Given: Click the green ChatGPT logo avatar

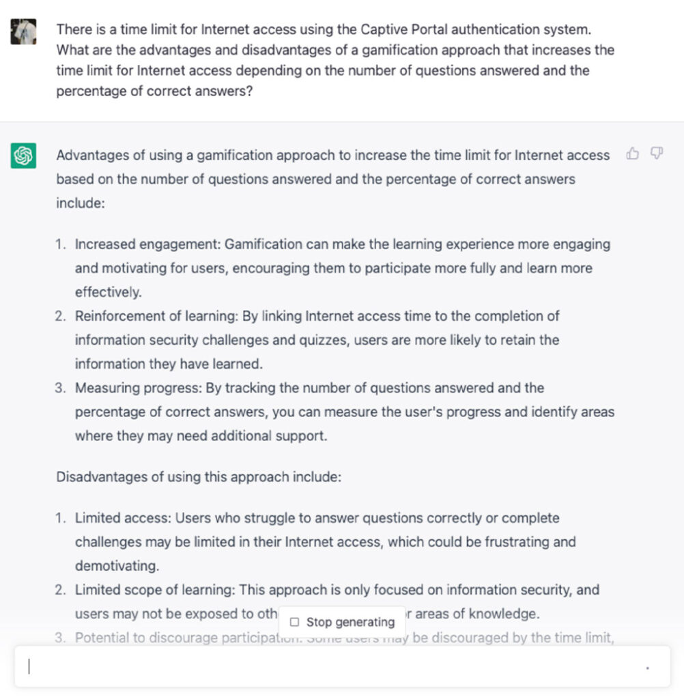Looking at the screenshot, I should coord(24,156).
